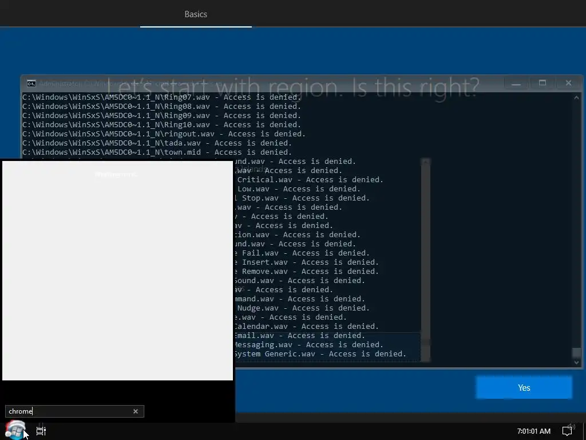Viewport: 586px width, 440px height.
Task: Select the Ring09.wav access denied line
Action: point(162,116)
